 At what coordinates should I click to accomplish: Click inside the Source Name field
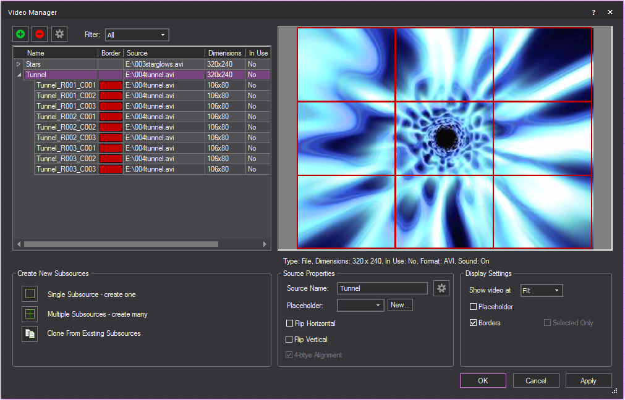coord(381,288)
